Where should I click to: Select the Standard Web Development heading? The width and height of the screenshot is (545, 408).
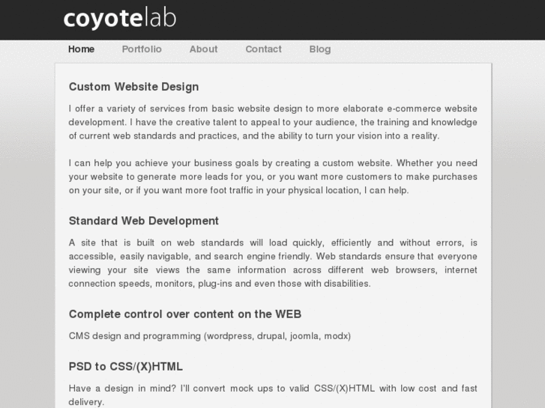click(143, 221)
